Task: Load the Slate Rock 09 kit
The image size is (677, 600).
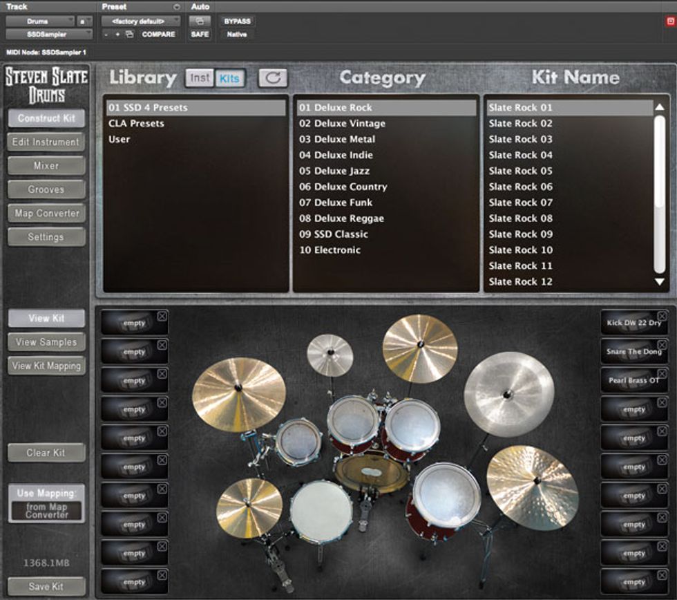Action: [x=569, y=234]
